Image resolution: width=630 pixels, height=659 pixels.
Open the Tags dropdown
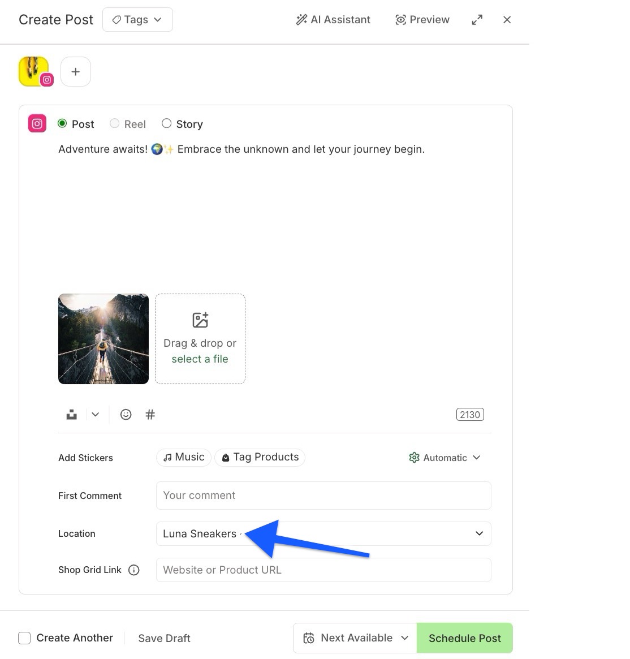tap(137, 19)
